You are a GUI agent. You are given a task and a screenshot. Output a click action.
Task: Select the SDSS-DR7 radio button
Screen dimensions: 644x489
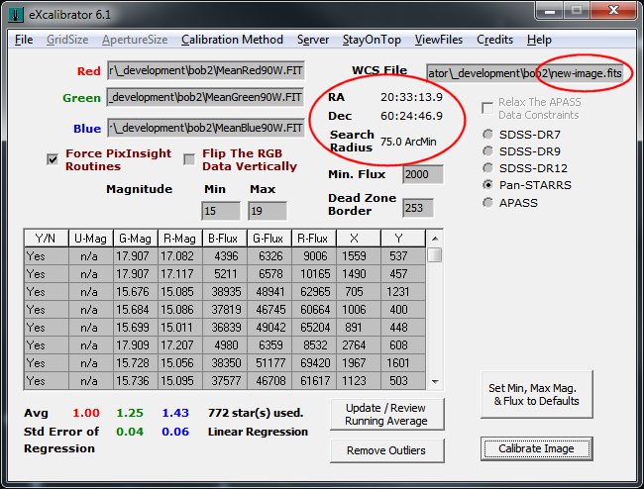pos(487,135)
